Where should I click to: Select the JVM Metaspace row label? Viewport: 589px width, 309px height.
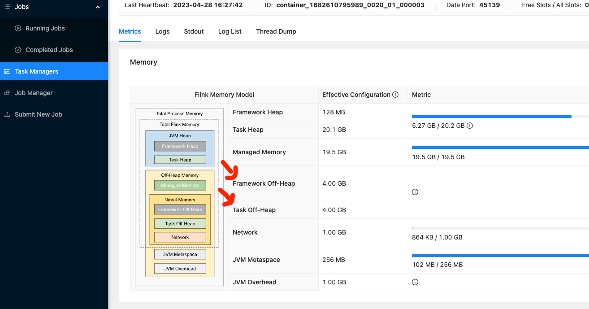[256, 260]
